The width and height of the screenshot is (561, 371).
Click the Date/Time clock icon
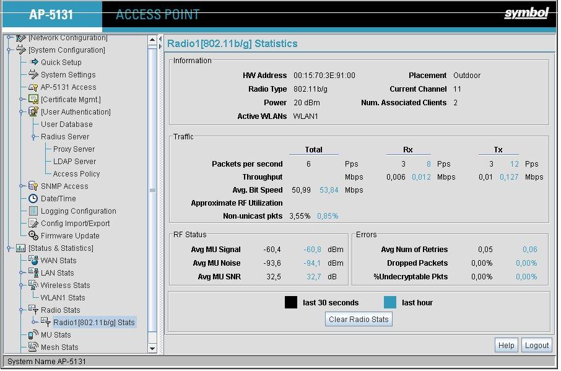(33, 199)
